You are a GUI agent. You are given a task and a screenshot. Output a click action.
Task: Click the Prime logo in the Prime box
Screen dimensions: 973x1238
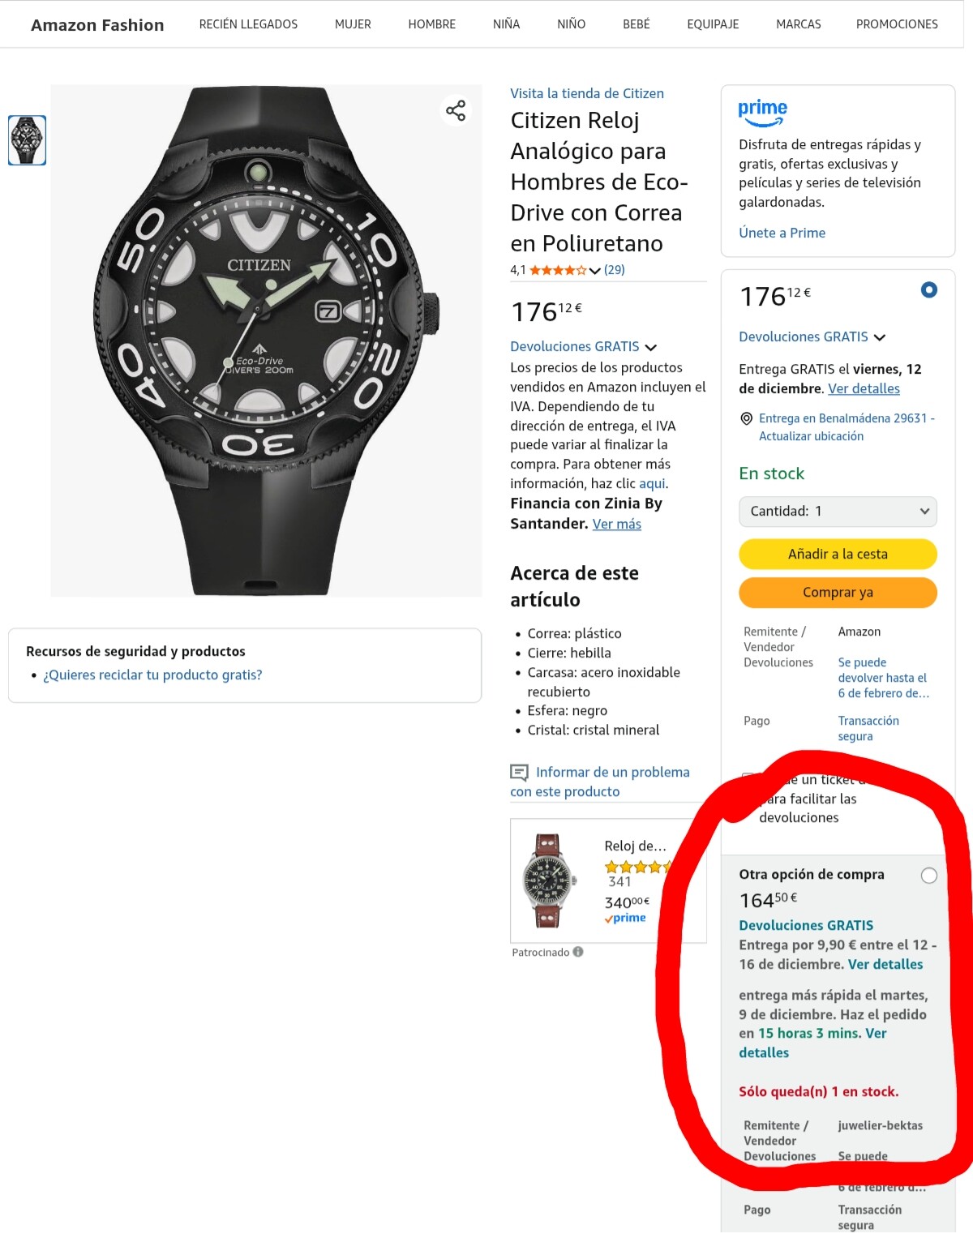762,113
